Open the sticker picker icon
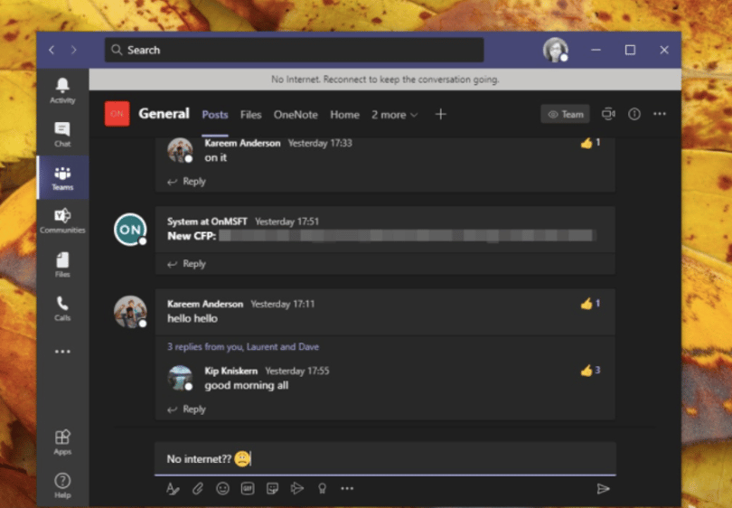This screenshot has width=732, height=508. [x=272, y=488]
